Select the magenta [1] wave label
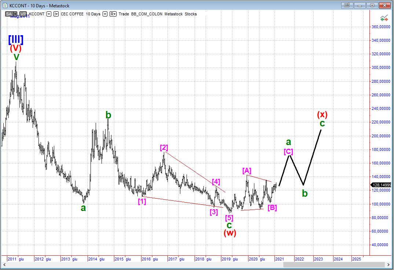 coord(142,201)
